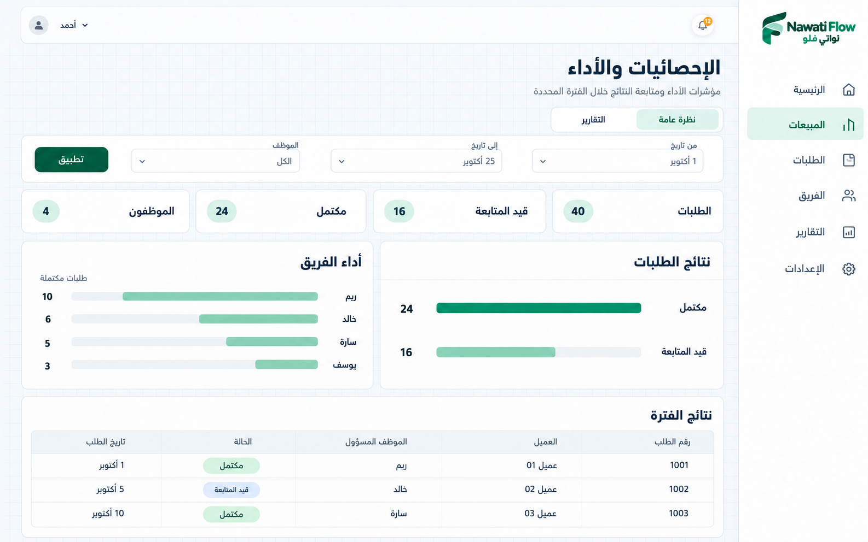Click سارة's bar in أداء الفريق
Screen dimensions: 868x542
point(194,342)
